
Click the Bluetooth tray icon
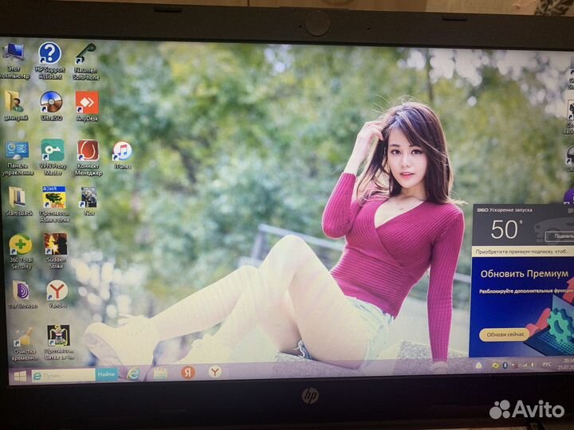(x=505, y=365)
